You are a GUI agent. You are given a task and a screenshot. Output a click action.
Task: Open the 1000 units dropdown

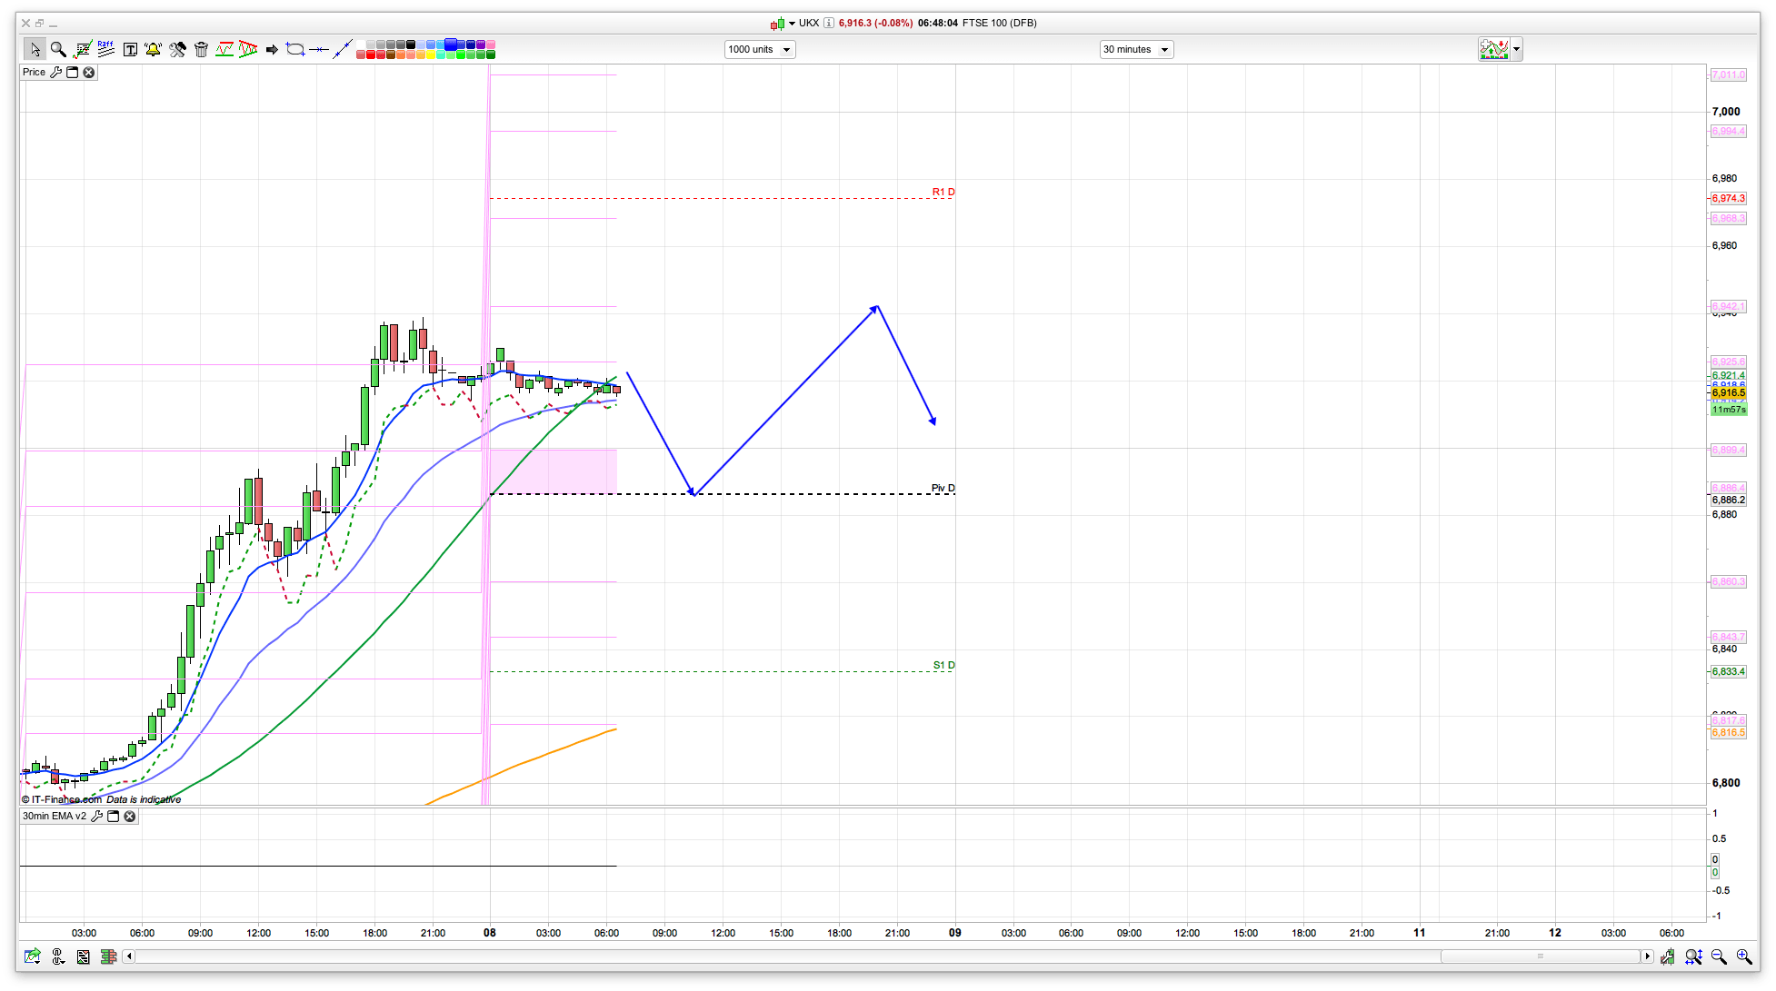[760, 50]
